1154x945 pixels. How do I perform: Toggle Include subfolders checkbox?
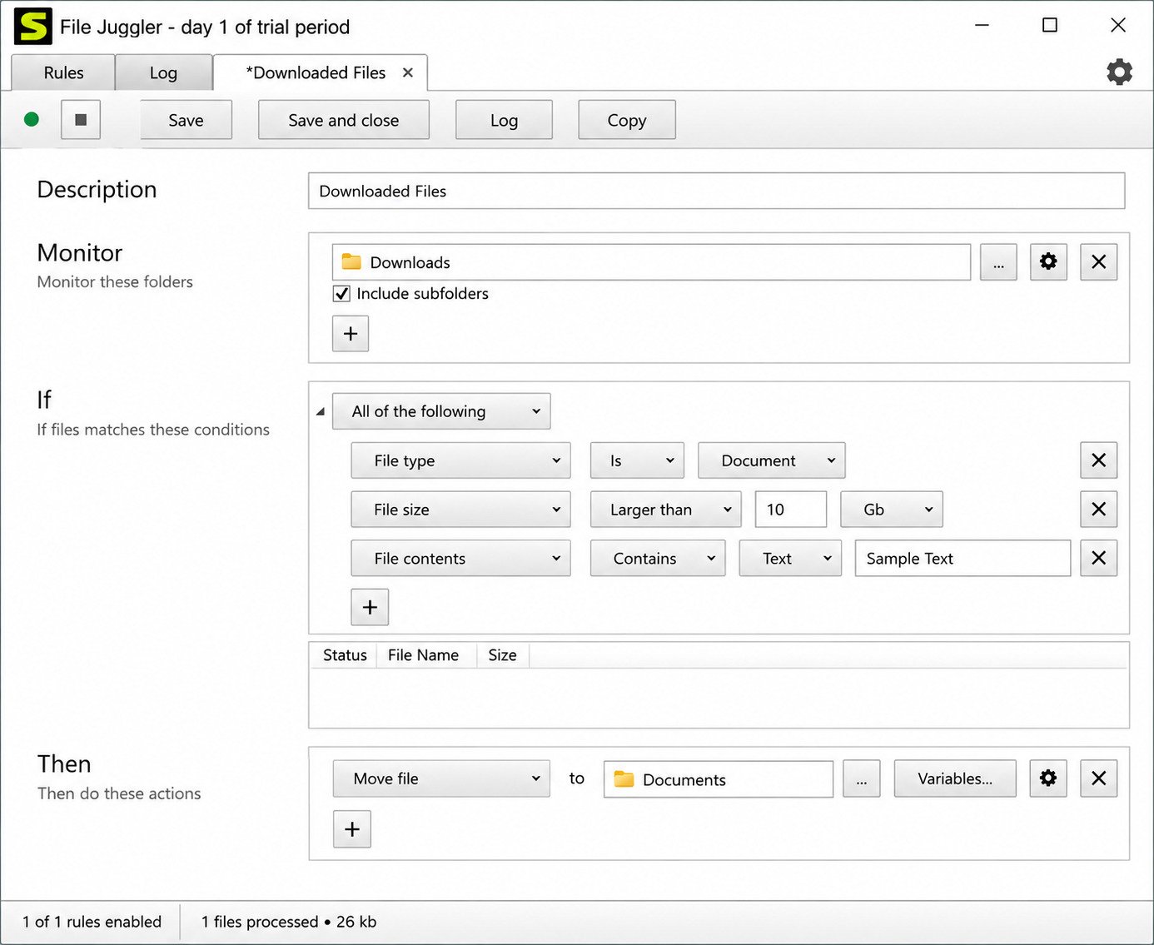[341, 294]
